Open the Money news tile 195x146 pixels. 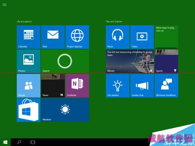pyautogui.click(x=130, y=61)
